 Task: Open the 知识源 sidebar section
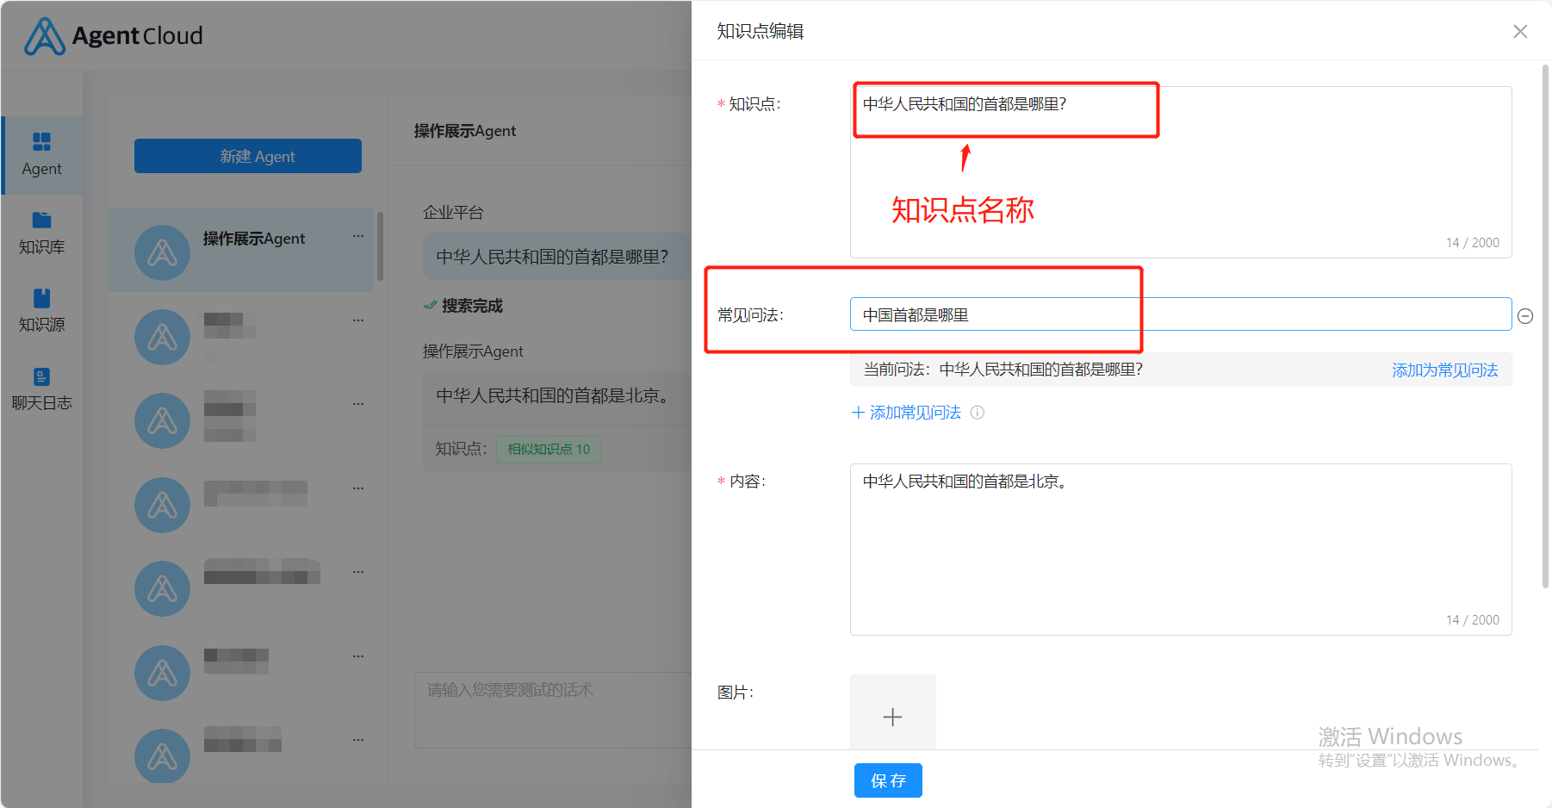pos(41,311)
